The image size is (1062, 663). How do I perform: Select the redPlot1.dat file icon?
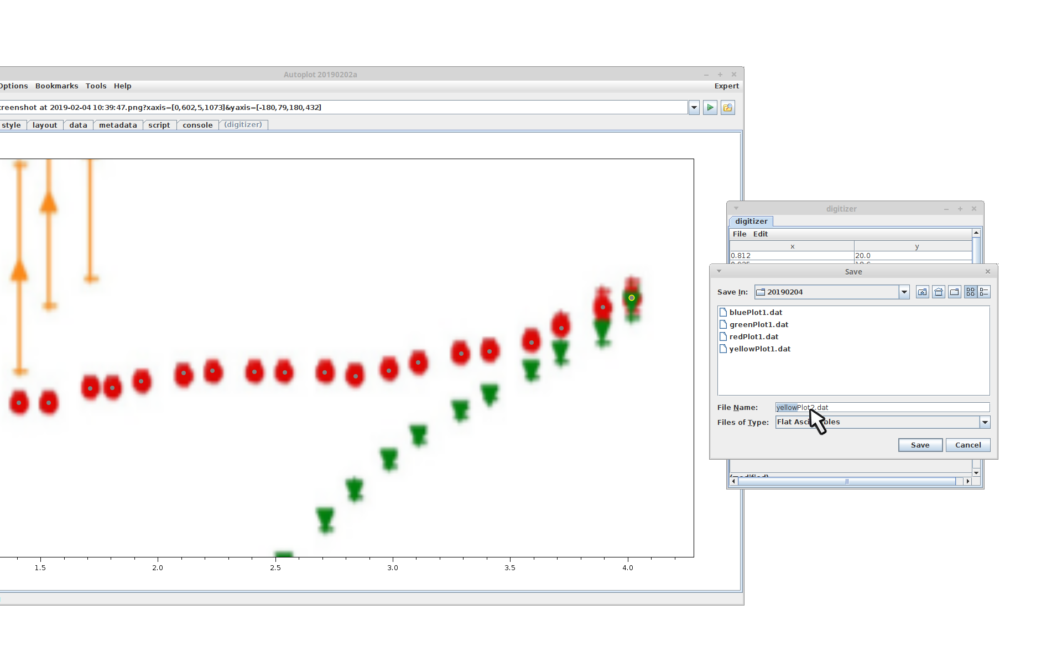(x=723, y=337)
